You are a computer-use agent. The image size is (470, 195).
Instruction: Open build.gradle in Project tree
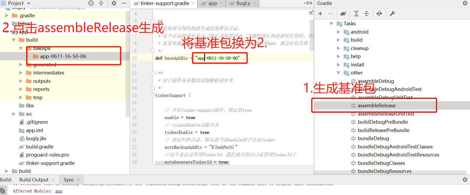(x=40, y=147)
